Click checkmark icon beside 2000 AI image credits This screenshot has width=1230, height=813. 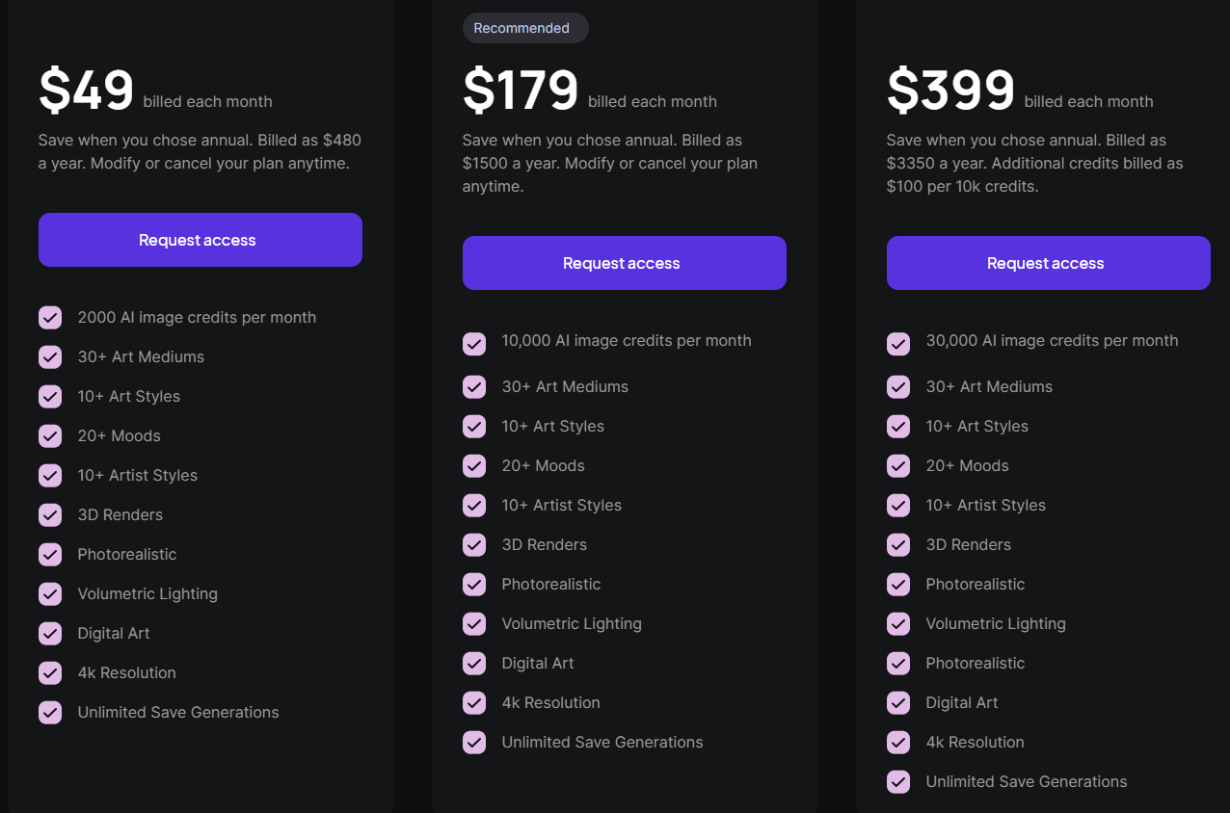click(x=50, y=318)
